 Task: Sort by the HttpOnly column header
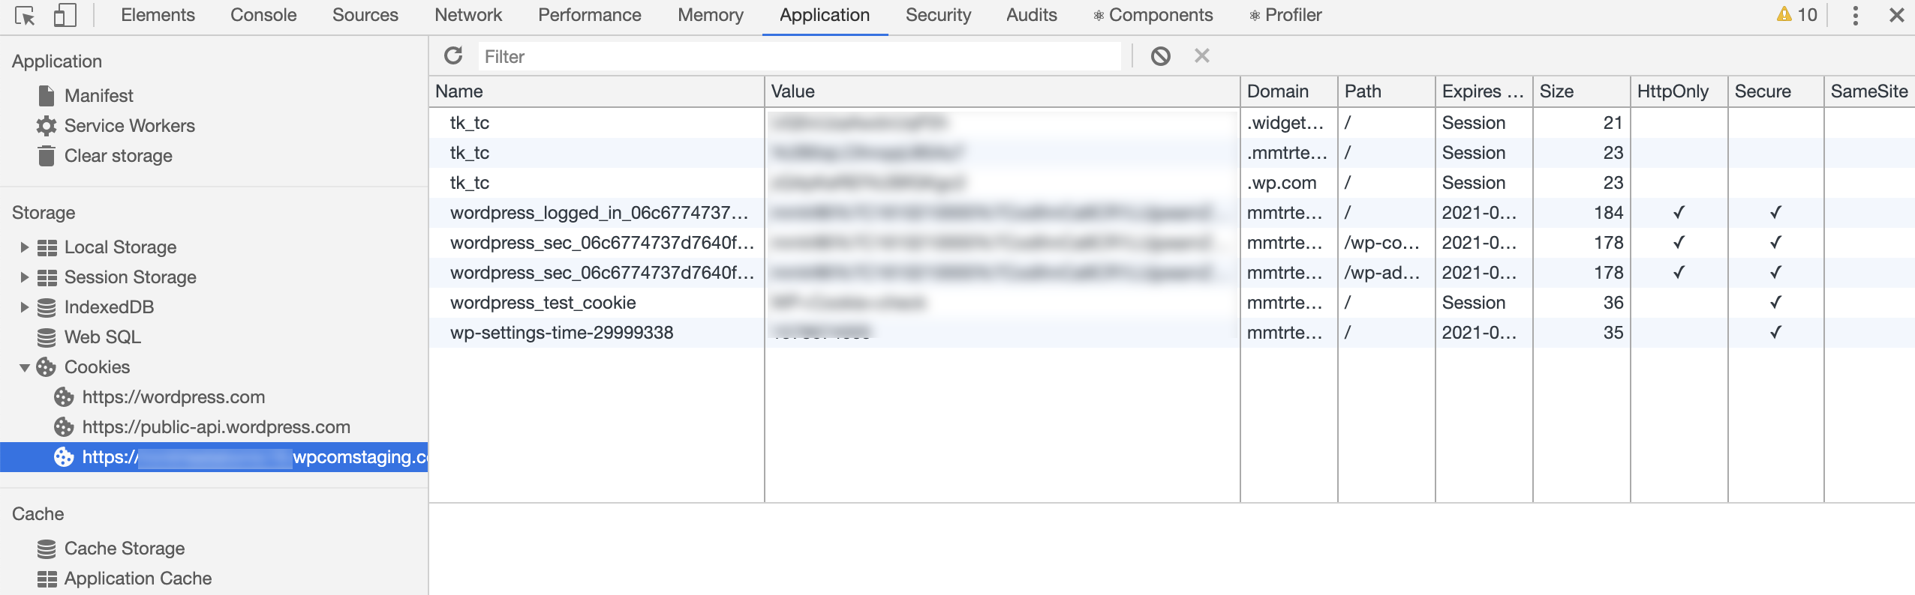(1679, 91)
